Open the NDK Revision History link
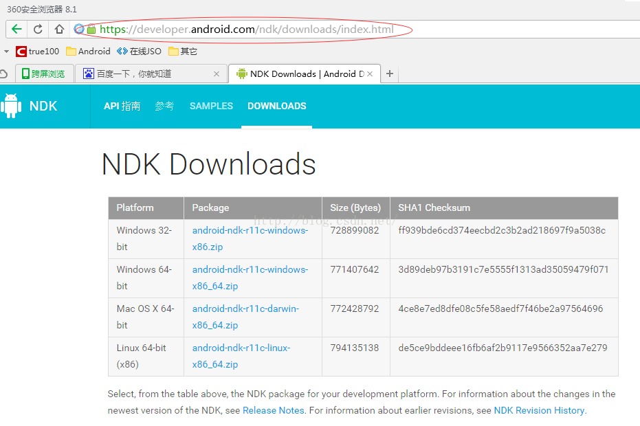The height and width of the screenshot is (426, 640). 539,410
